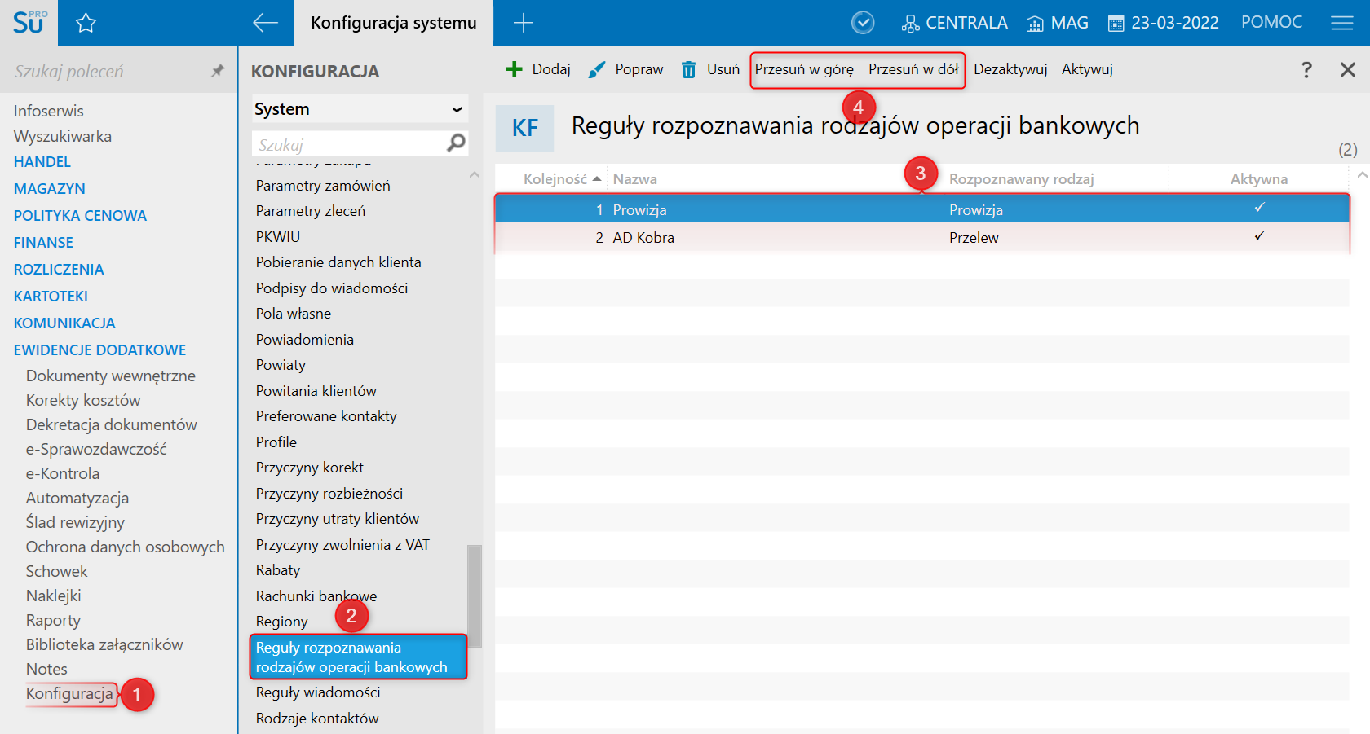The height and width of the screenshot is (734, 1370).
Task: Select Wyszukiwarka in the left menu
Action: click(x=63, y=136)
